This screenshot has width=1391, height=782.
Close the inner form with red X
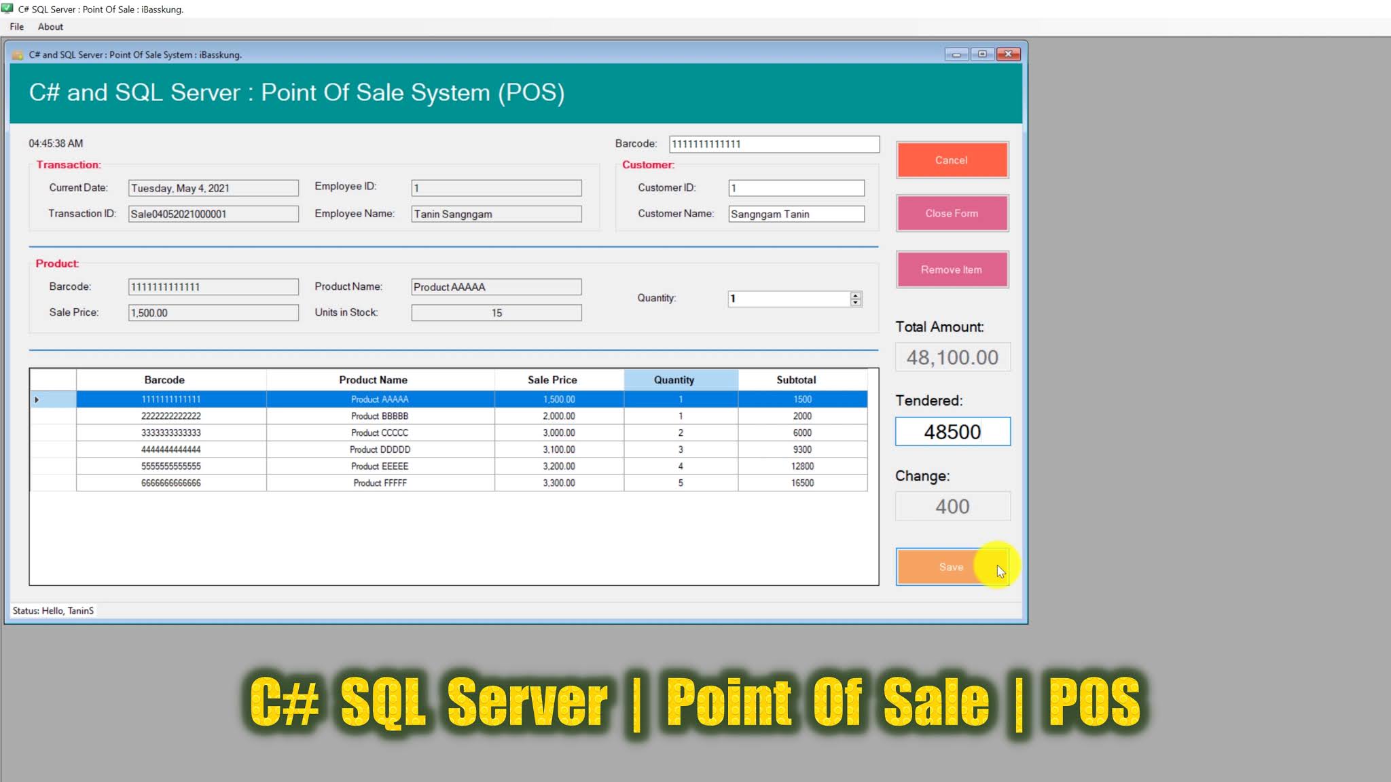click(1009, 54)
